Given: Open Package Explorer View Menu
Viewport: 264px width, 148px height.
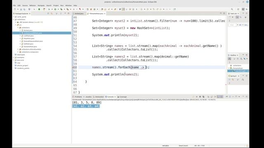Looking at the screenshot, I should [61, 14].
